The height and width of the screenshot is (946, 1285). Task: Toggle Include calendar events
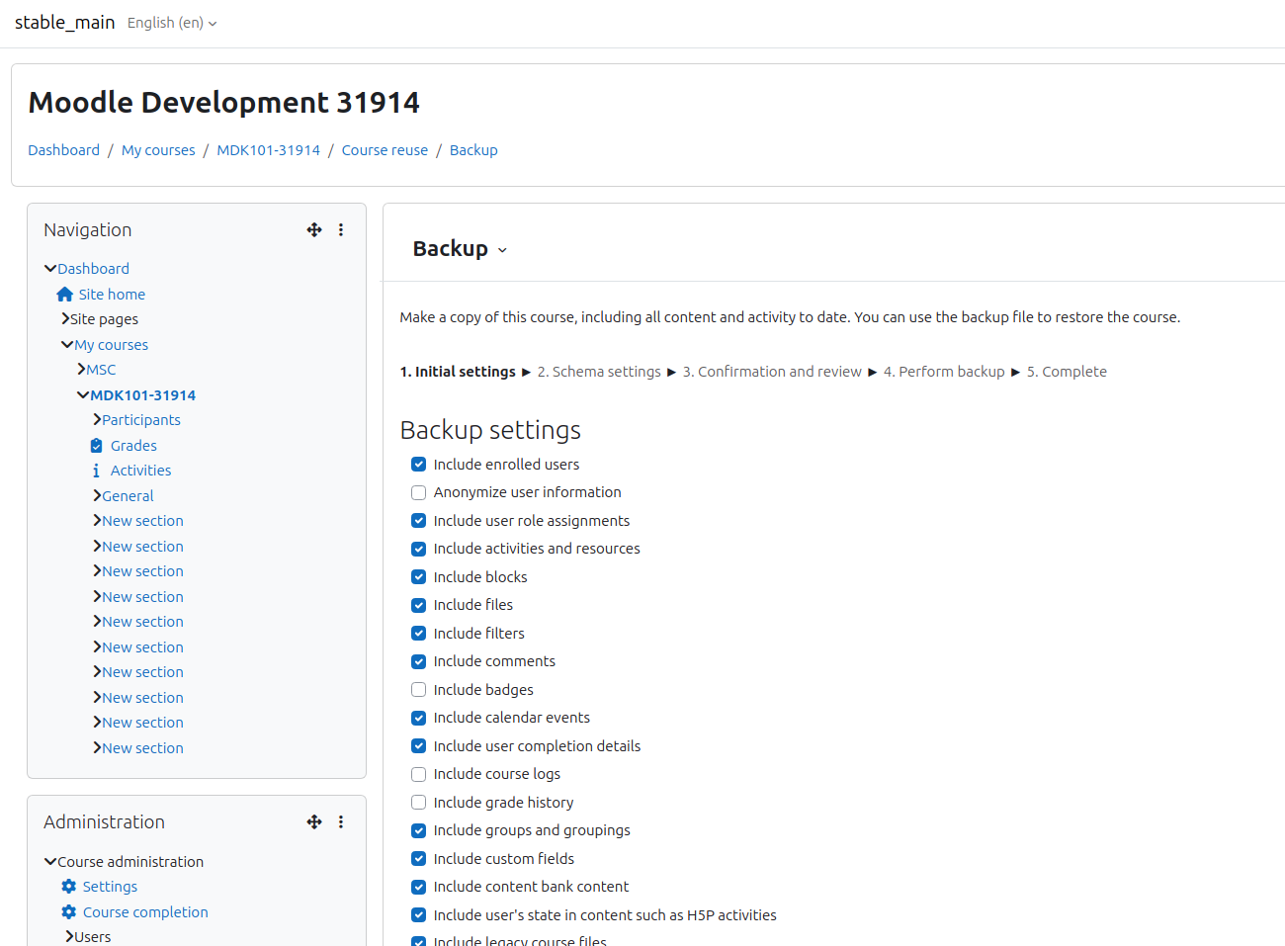[419, 718]
